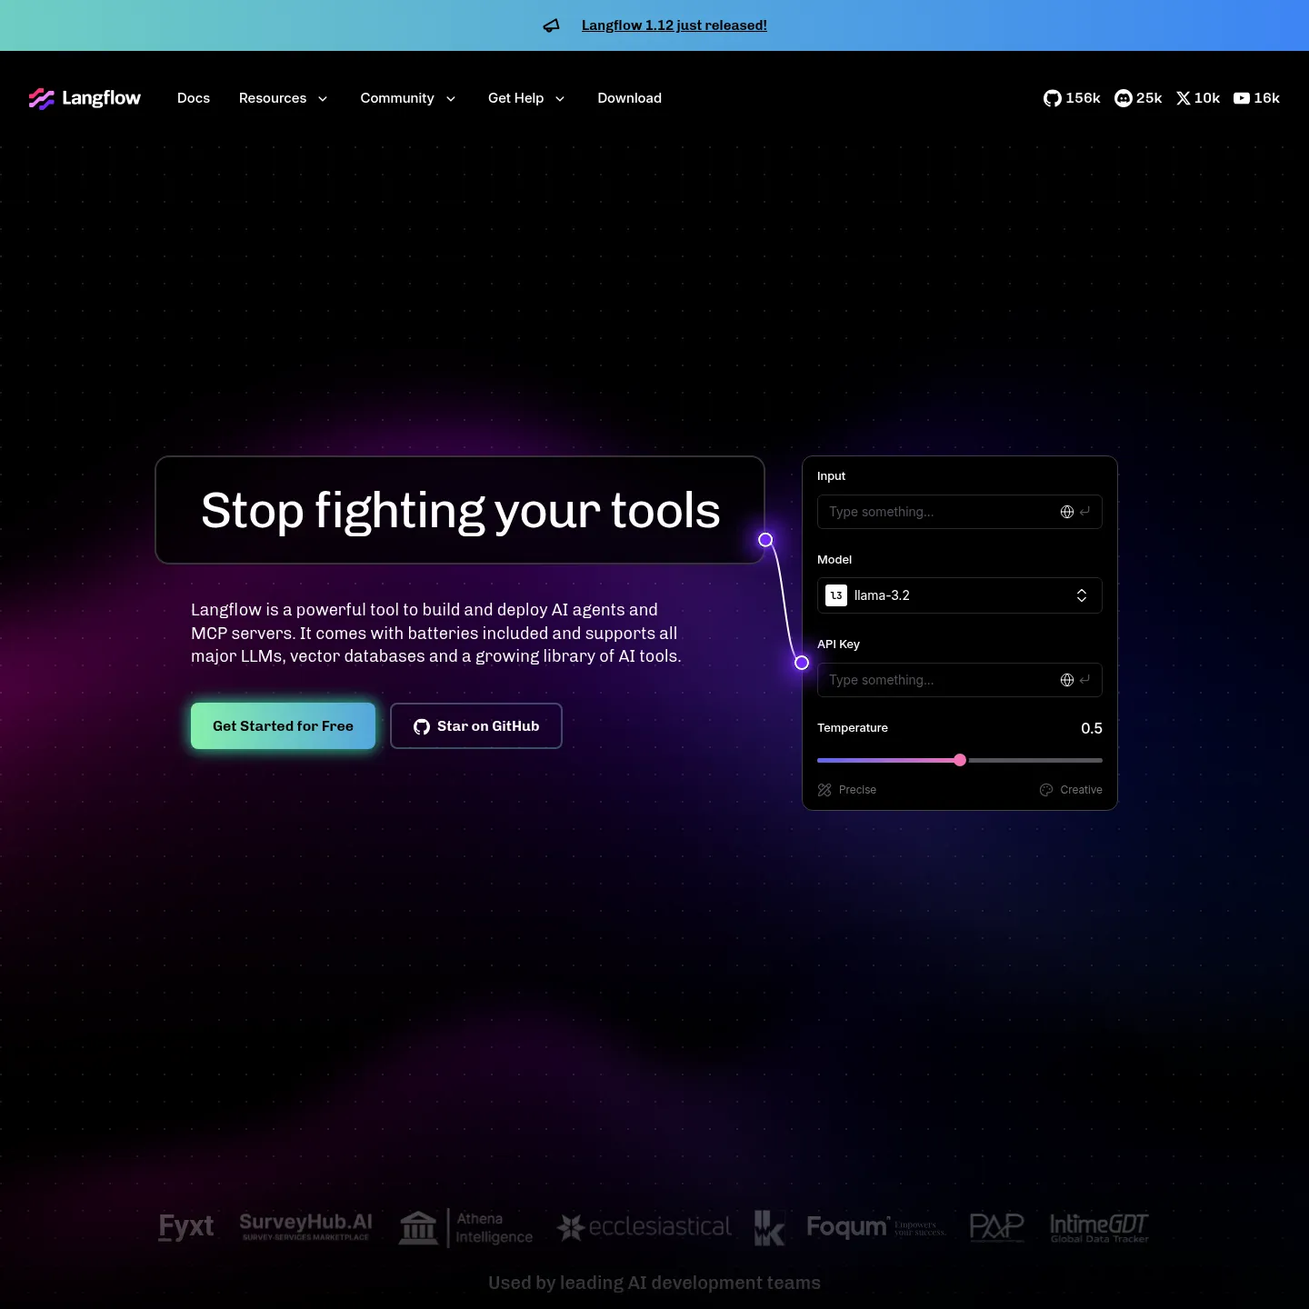Screen dimensions: 1309x1309
Task: Click the Temperature value 0.5
Action: pos(1092,728)
